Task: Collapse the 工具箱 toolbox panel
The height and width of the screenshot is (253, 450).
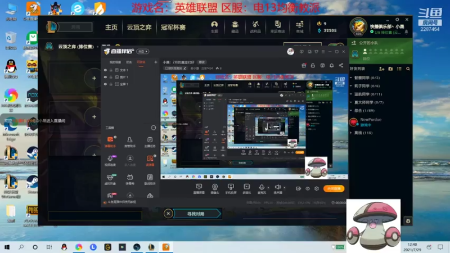Action: pos(153,128)
